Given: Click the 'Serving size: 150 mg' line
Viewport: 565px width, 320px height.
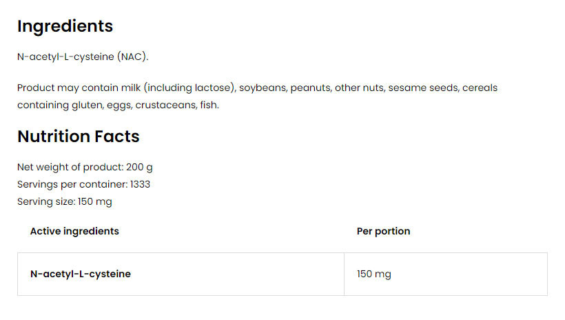Looking at the screenshot, I should tap(65, 201).
